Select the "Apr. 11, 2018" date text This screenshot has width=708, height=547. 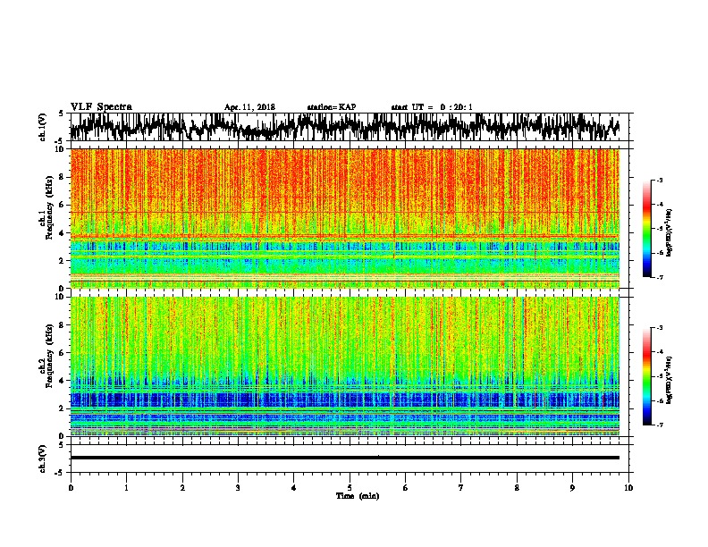pyautogui.click(x=249, y=107)
